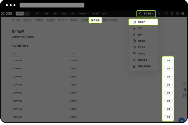This screenshot has height=125, width=188.
Task: Click date 2024/09/30 cell
Action: tap(17, 69)
